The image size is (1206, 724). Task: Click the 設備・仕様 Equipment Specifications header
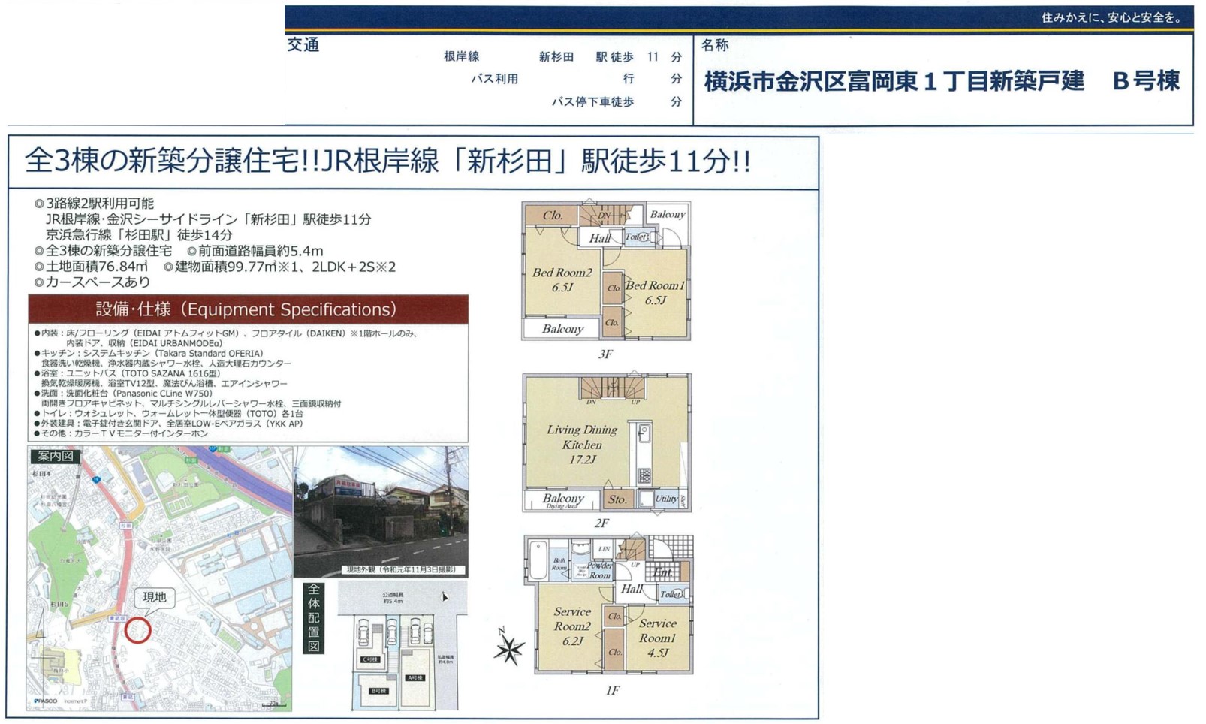[x=248, y=309]
